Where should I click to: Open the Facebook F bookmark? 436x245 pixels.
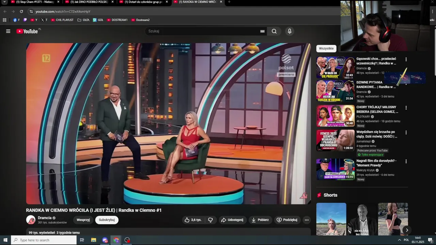click(16, 20)
